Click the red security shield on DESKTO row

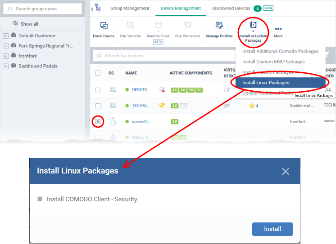tap(162, 89)
